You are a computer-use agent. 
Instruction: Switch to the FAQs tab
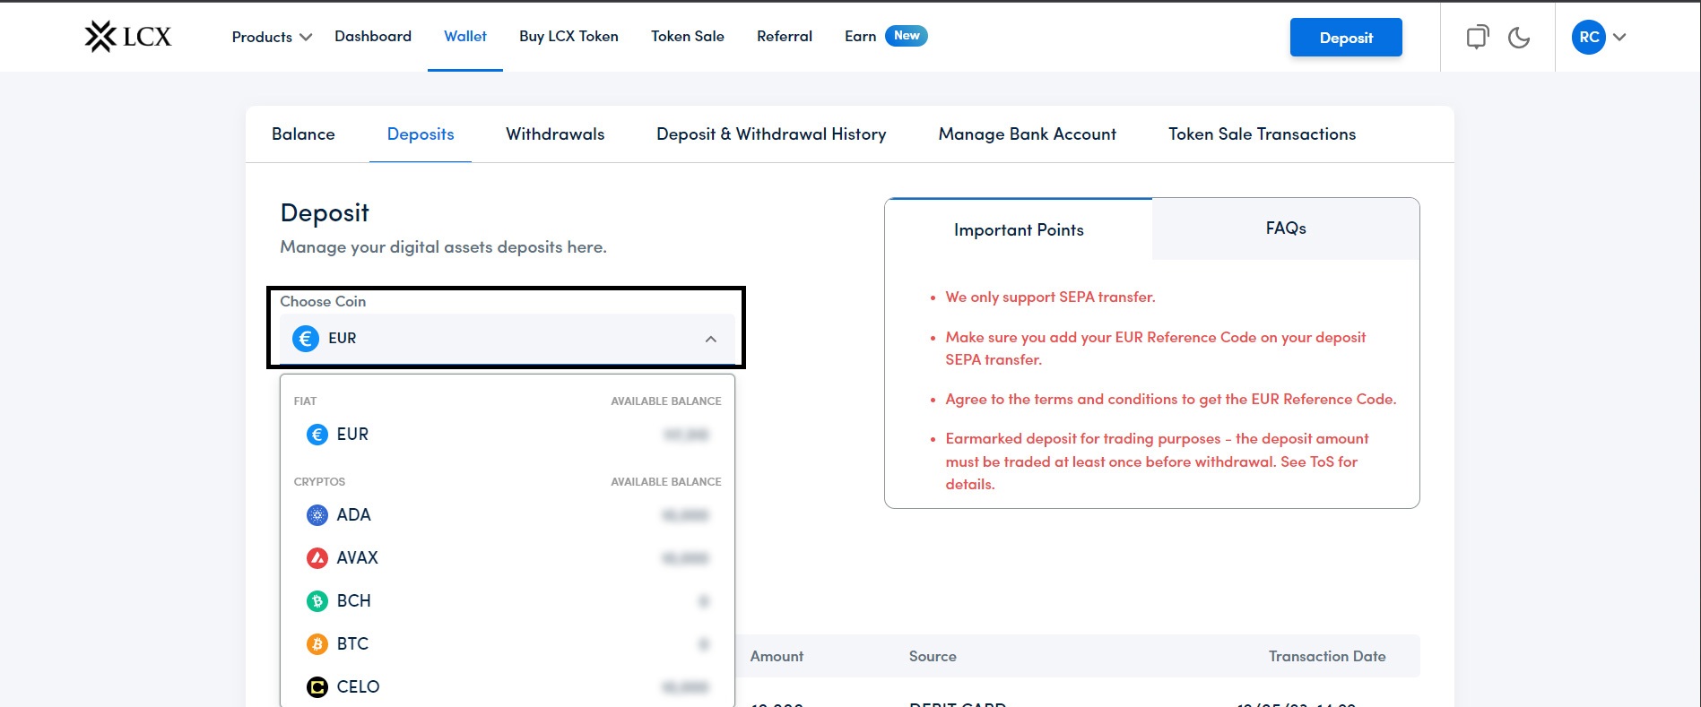(x=1286, y=228)
